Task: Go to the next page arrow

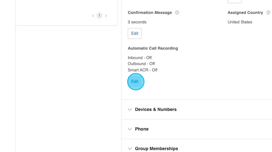Action: [x=106, y=15]
